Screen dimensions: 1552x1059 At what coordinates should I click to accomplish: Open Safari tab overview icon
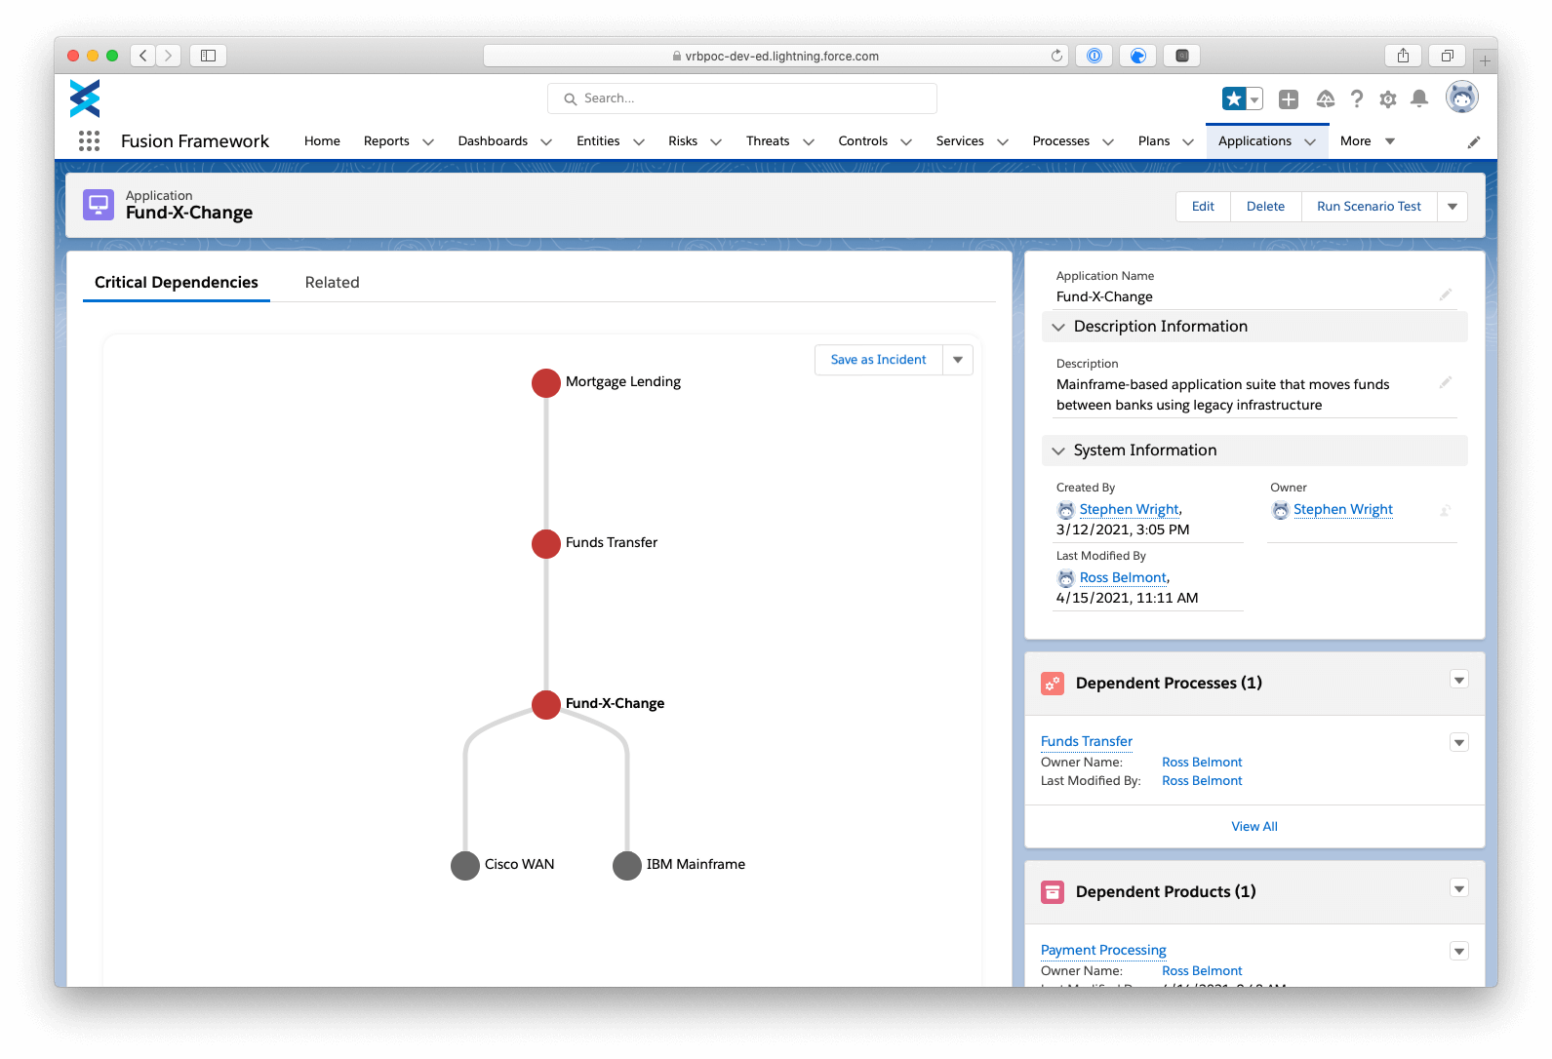coord(1448,56)
